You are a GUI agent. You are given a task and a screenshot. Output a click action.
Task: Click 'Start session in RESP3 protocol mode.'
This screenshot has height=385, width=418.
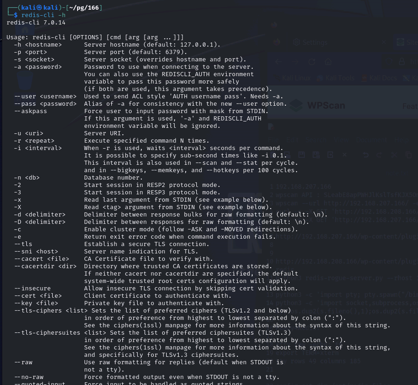152,192
